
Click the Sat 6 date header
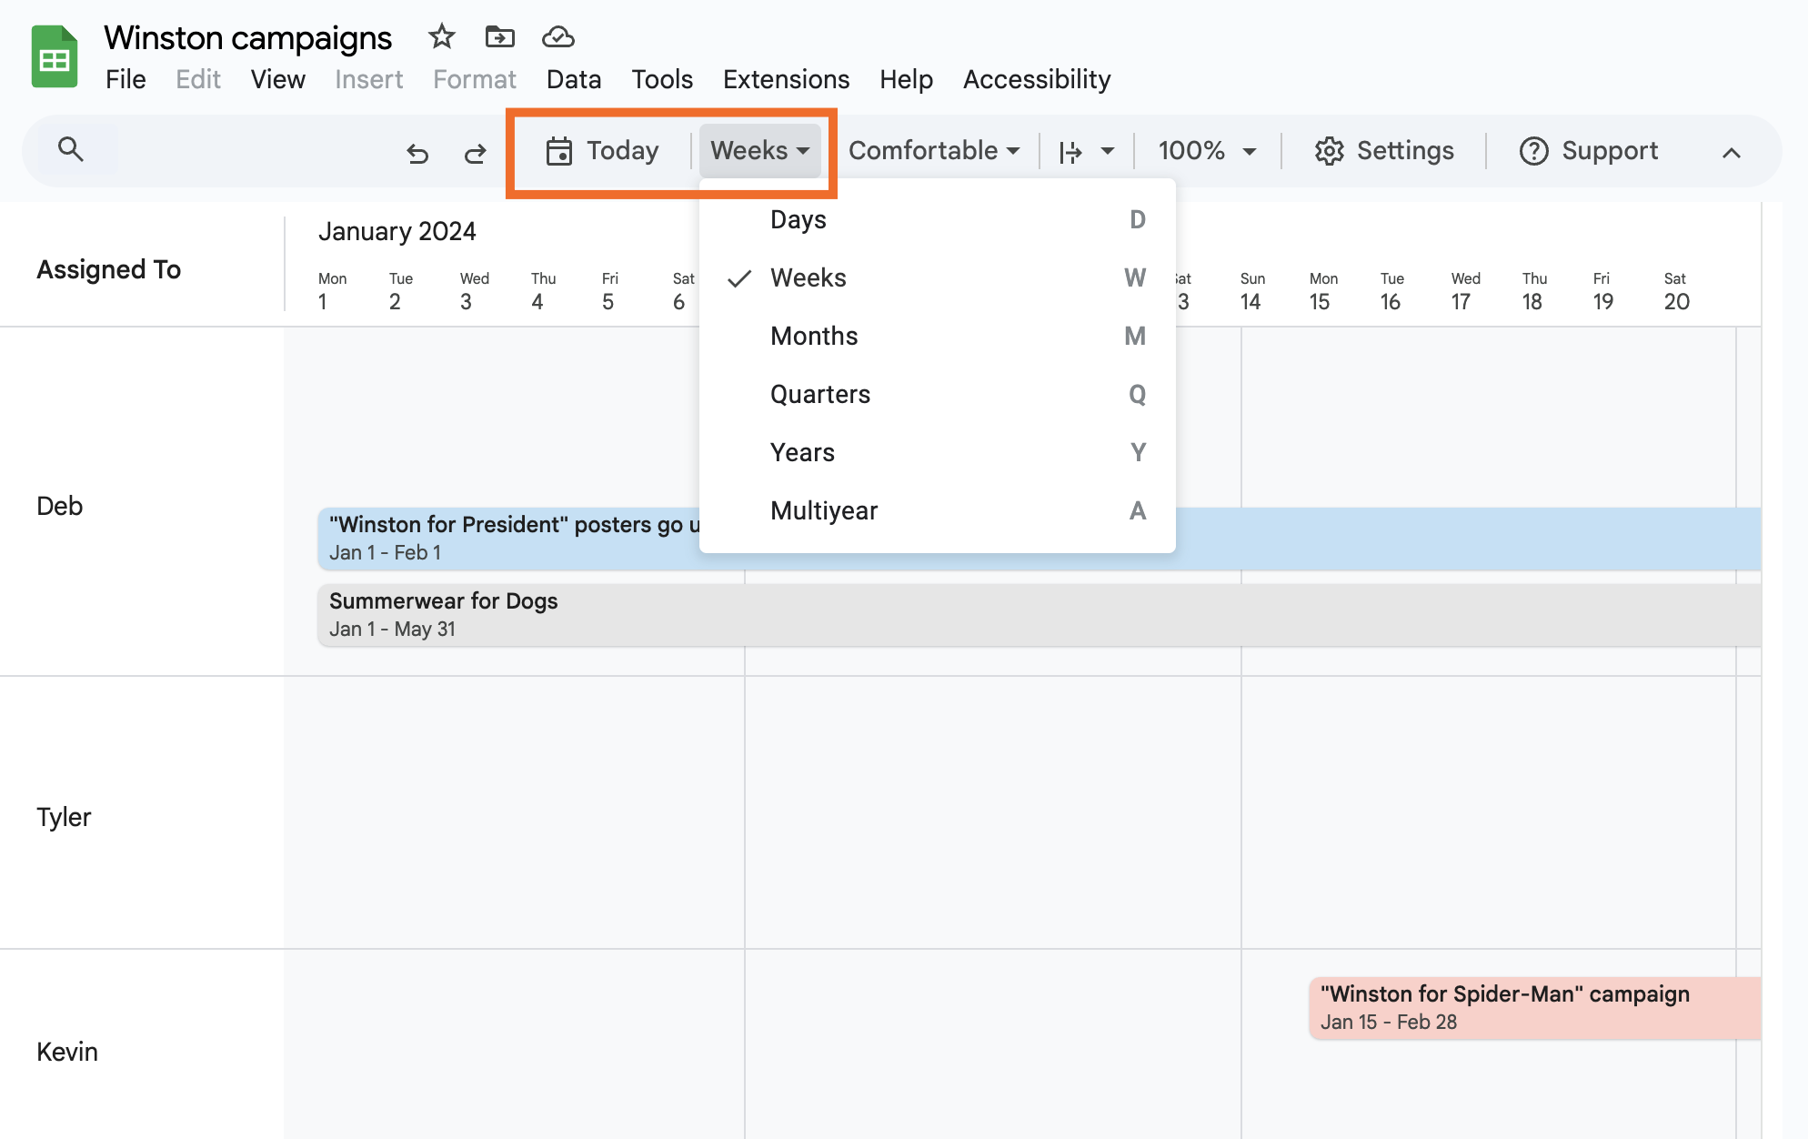point(683,291)
